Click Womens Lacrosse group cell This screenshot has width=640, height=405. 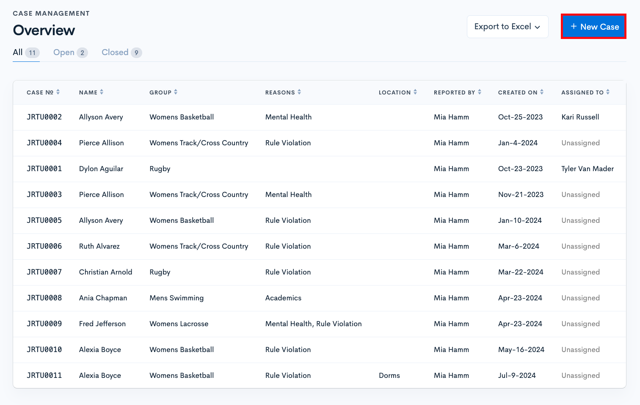(x=179, y=324)
